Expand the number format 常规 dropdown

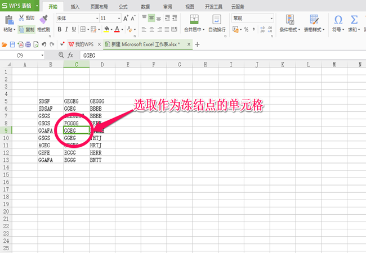point(271,18)
